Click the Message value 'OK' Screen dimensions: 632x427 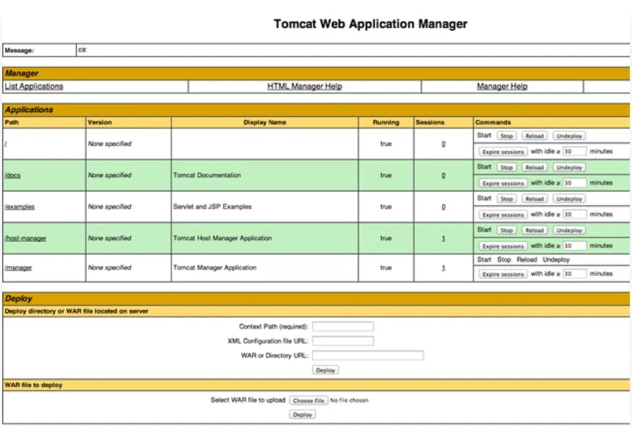pos(82,50)
